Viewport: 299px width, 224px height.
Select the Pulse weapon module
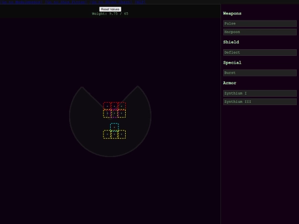(260, 24)
